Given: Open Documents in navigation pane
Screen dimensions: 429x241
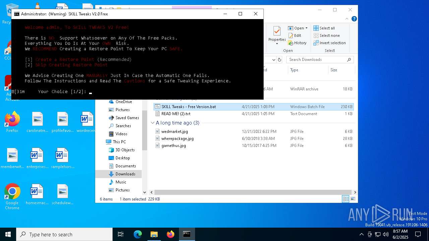Looking at the screenshot, I should click(x=122, y=166).
